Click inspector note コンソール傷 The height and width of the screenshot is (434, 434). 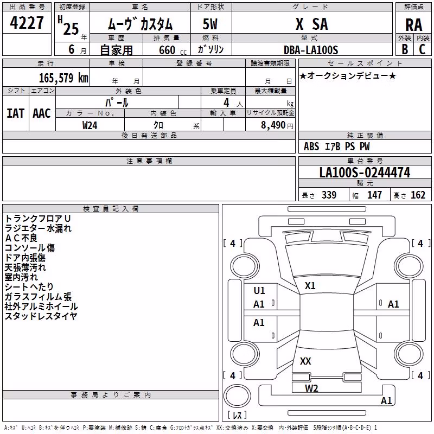(30, 248)
